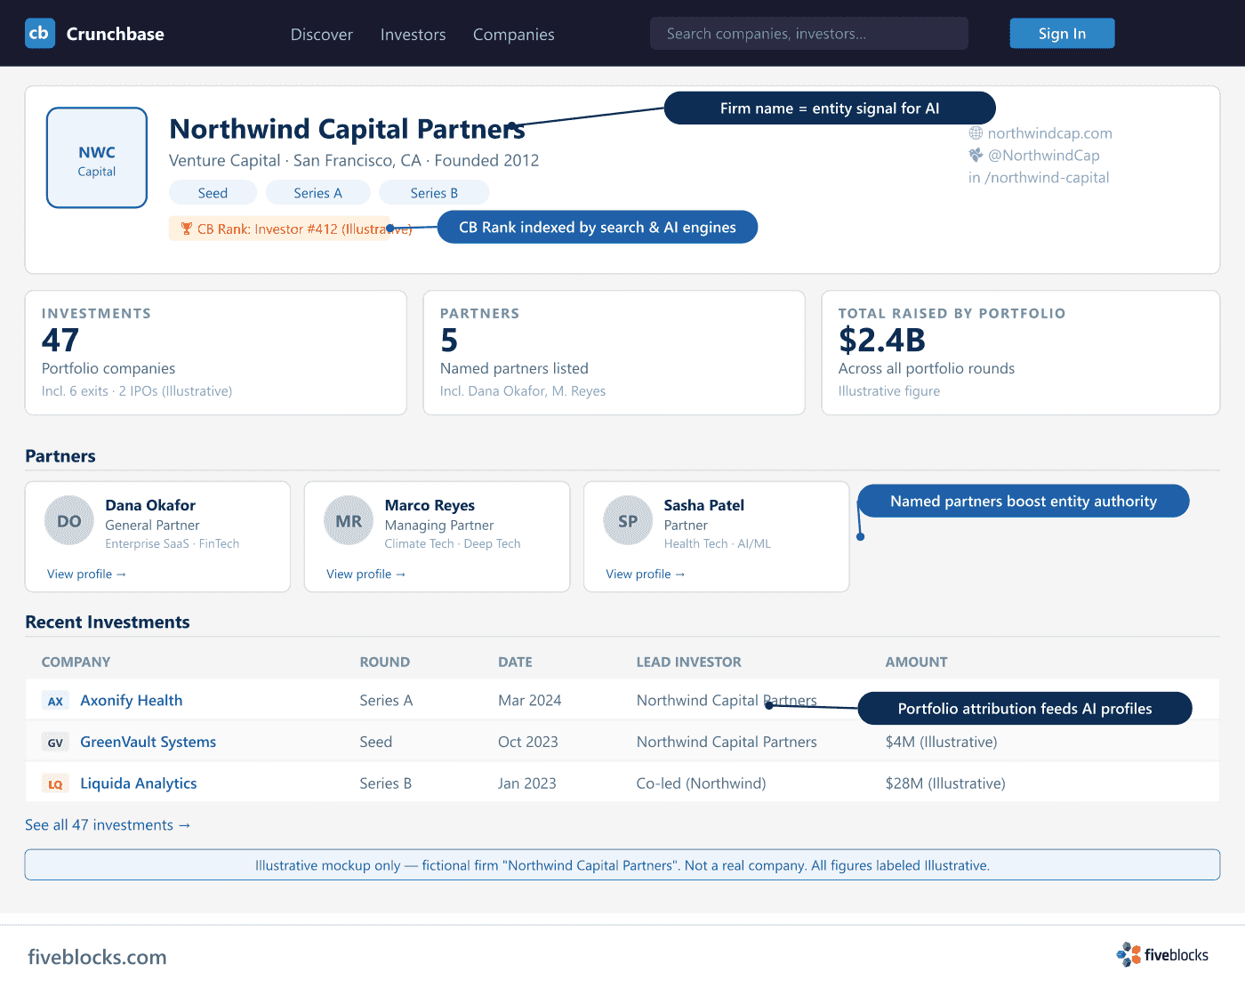Click the $4M (Illustrative) amount cell
This screenshot has height=996, width=1245.
(x=942, y=743)
